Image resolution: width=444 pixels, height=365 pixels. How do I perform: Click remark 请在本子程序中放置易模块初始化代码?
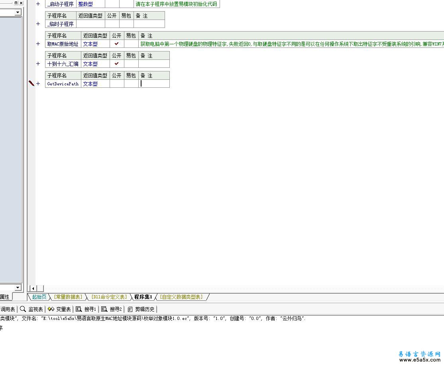click(x=177, y=4)
